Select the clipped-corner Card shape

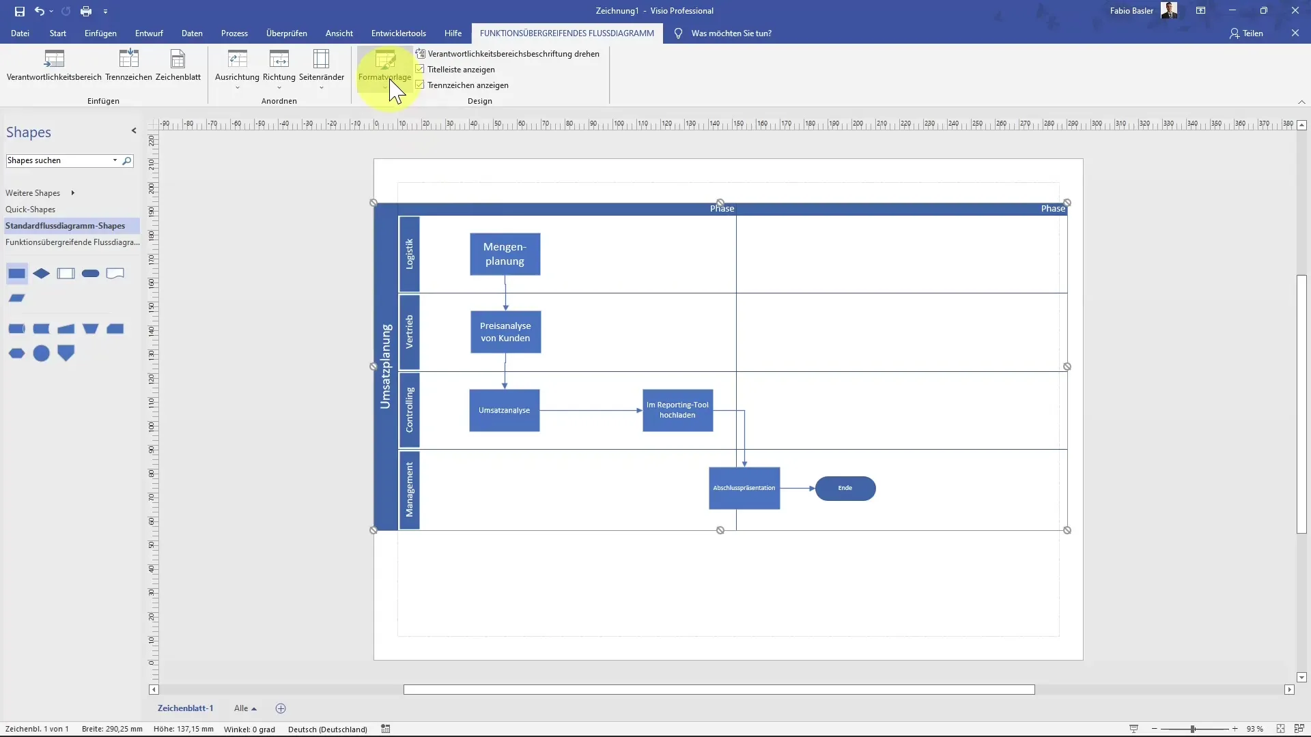tap(115, 329)
